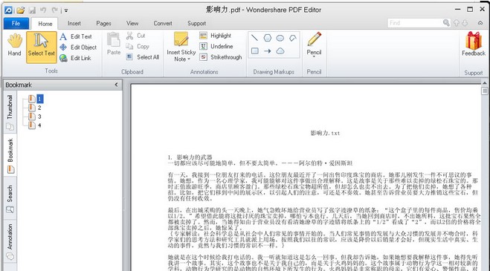The width and height of the screenshot is (490, 271).
Task: Switch to the Pages tab
Action: click(x=103, y=23)
